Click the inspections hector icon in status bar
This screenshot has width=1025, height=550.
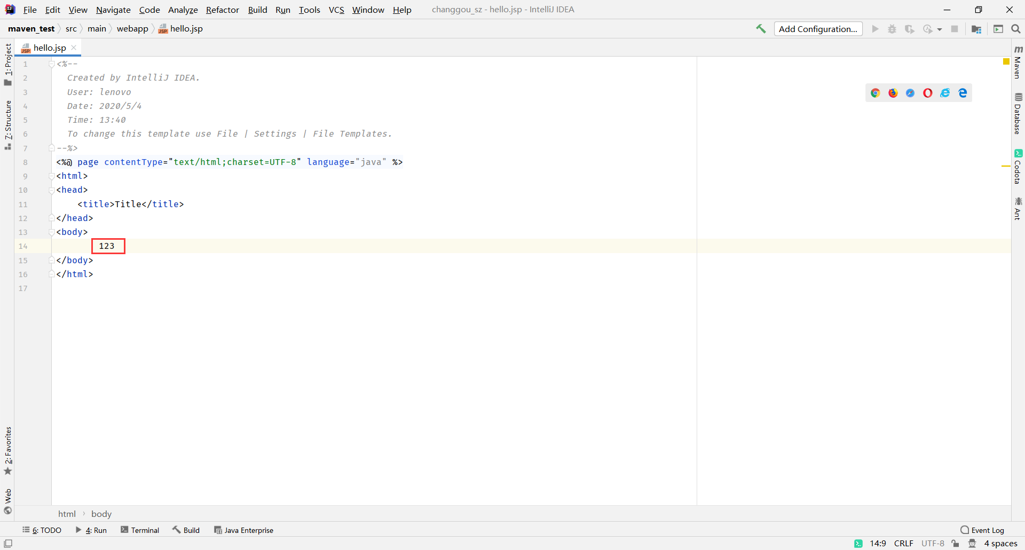click(x=972, y=544)
